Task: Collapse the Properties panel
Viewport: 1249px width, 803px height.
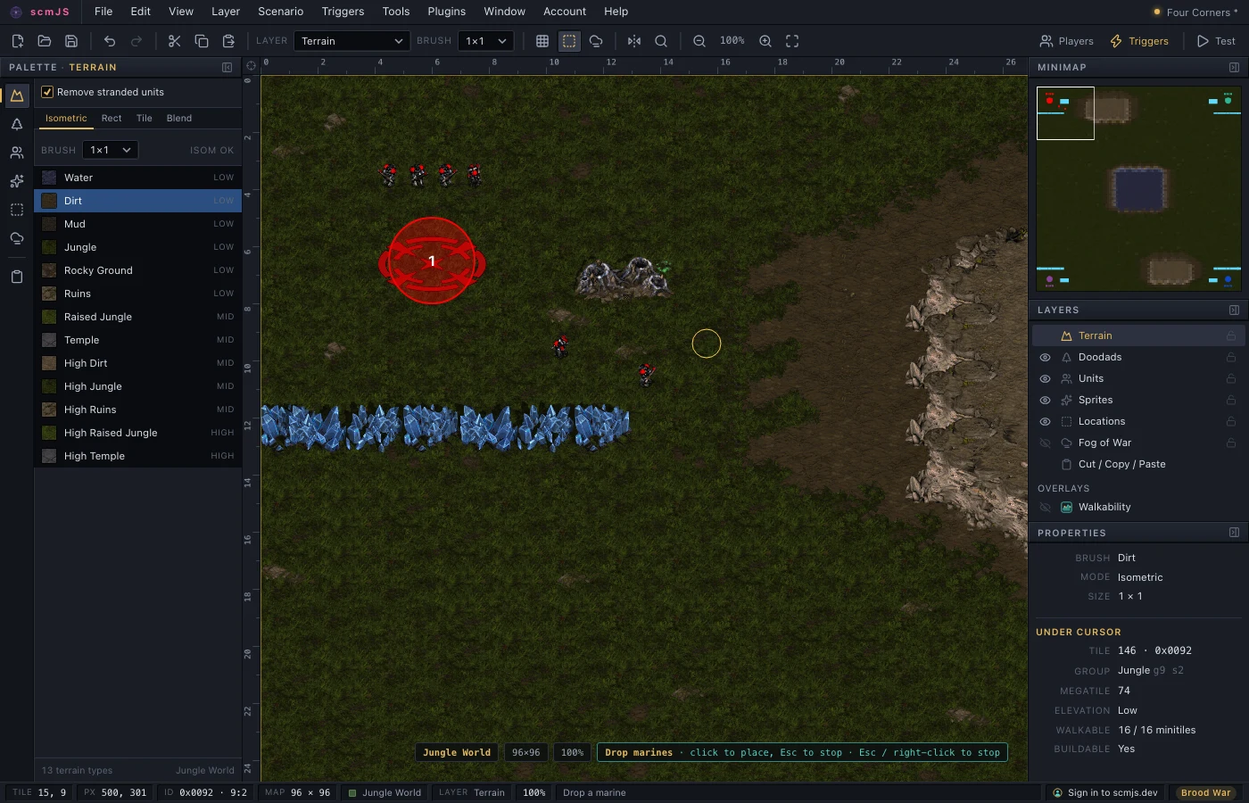Action: (1234, 533)
